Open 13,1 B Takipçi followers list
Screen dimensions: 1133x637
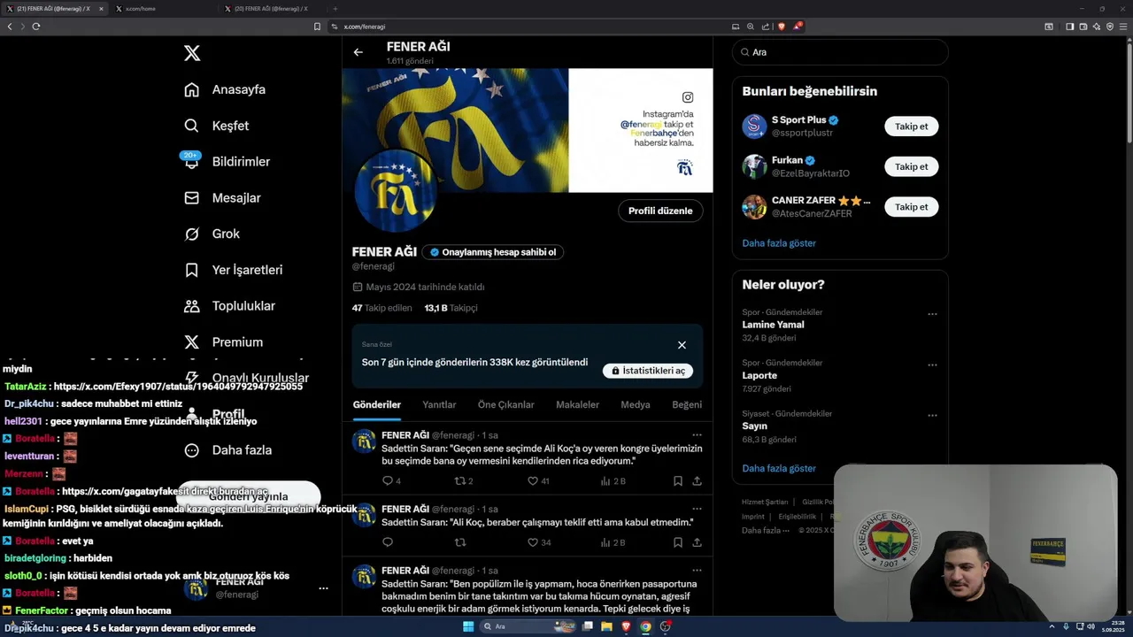pos(451,308)
